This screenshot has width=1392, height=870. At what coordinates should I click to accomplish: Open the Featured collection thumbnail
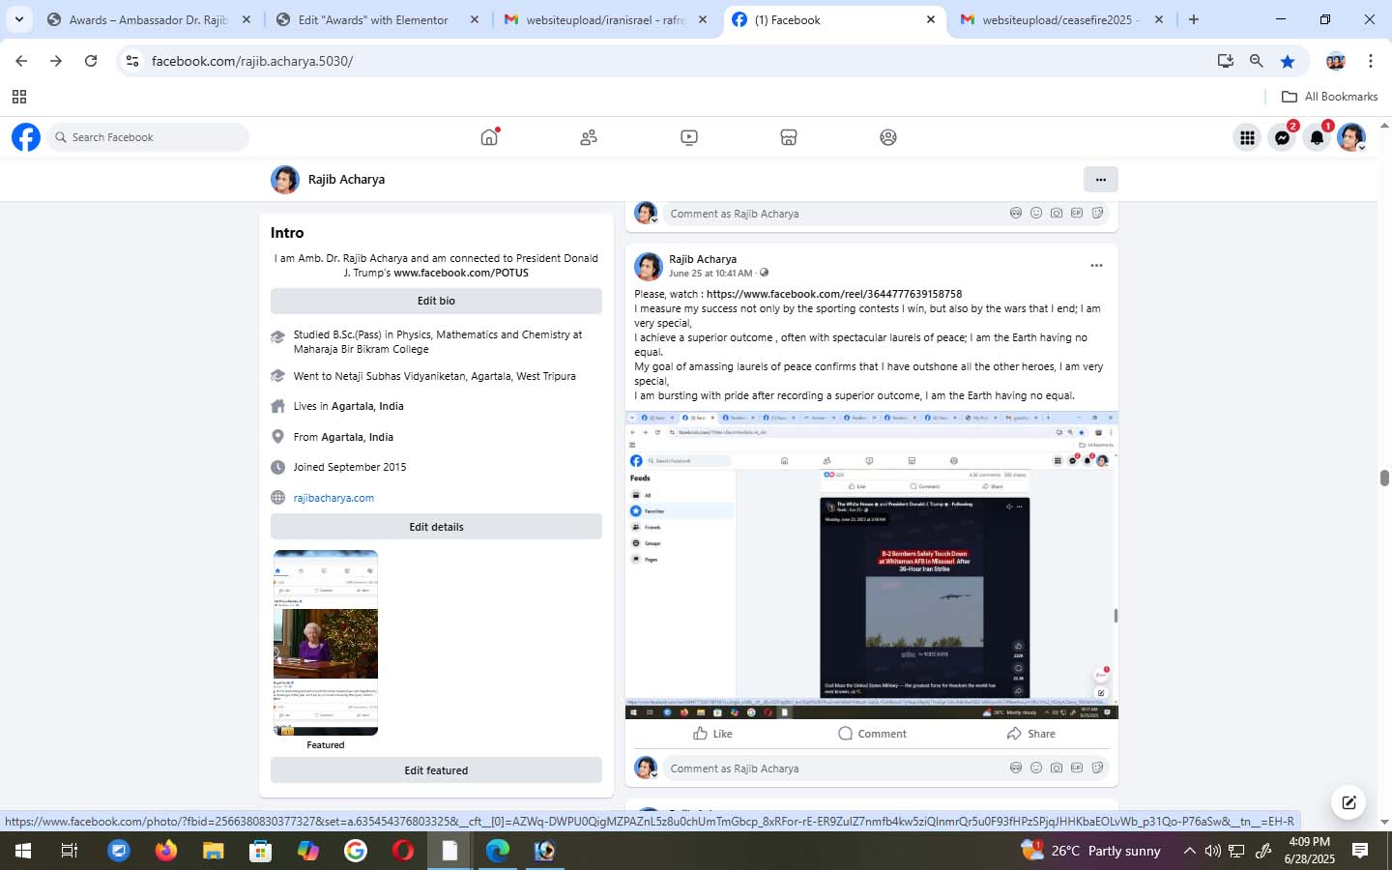326,643
